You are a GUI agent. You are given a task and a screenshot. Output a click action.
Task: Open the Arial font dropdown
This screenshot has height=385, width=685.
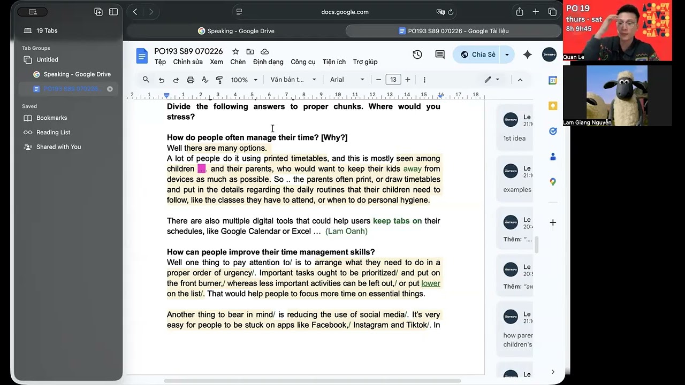347,80
